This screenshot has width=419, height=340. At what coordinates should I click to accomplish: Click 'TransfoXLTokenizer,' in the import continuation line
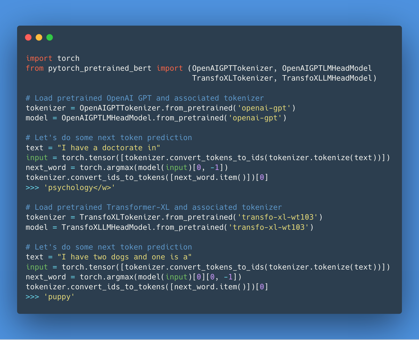235,78
